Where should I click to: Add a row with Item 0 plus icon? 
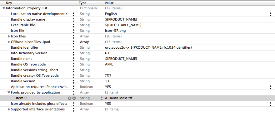coord(70,98)
